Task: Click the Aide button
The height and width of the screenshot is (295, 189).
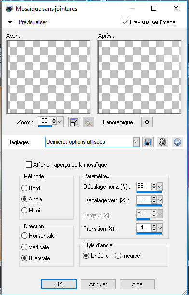Action: click(x=137, y=284)
